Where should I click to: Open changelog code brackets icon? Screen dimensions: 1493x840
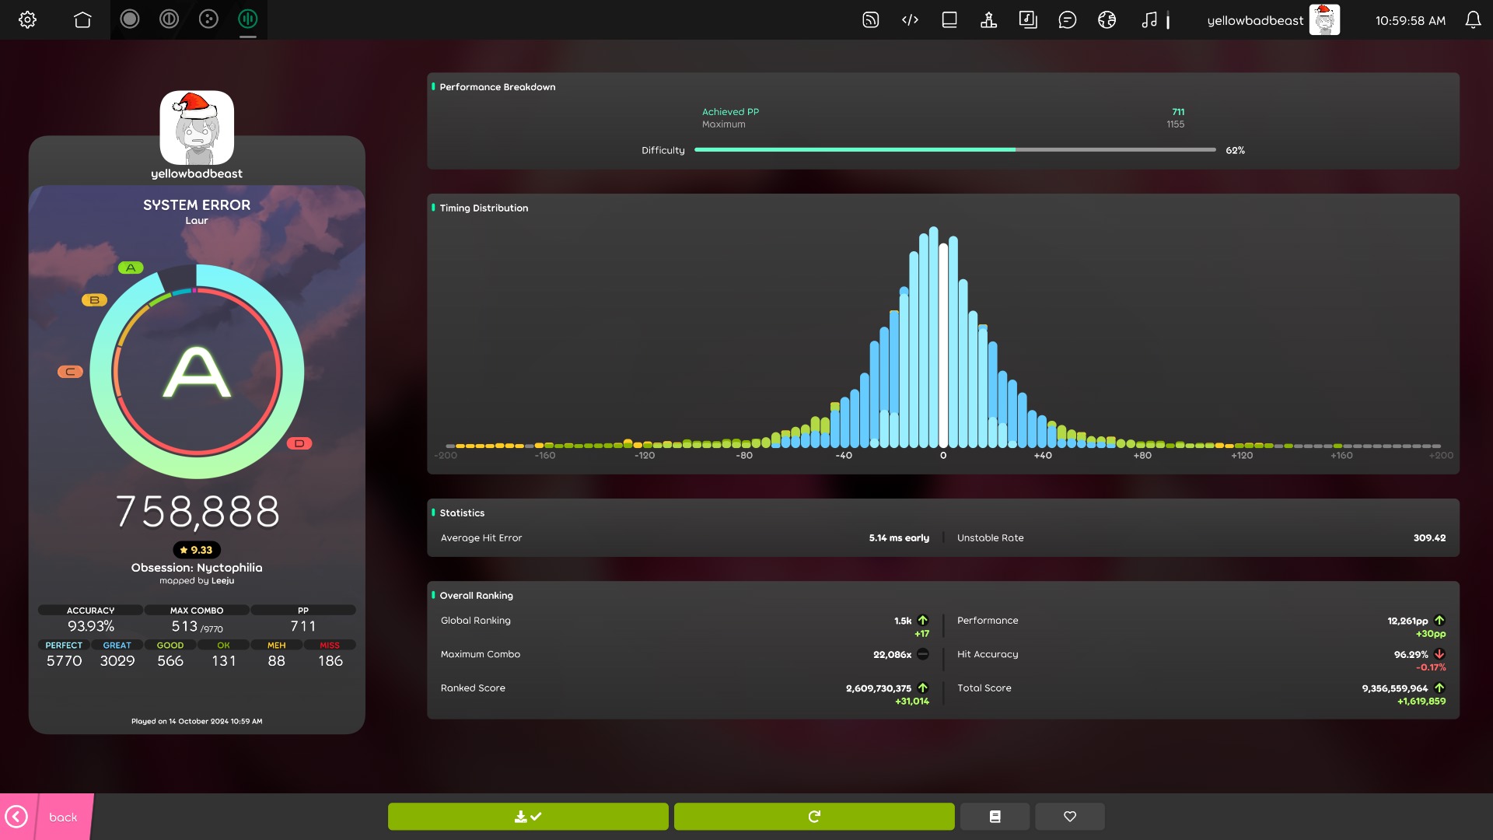coord(910,20)
